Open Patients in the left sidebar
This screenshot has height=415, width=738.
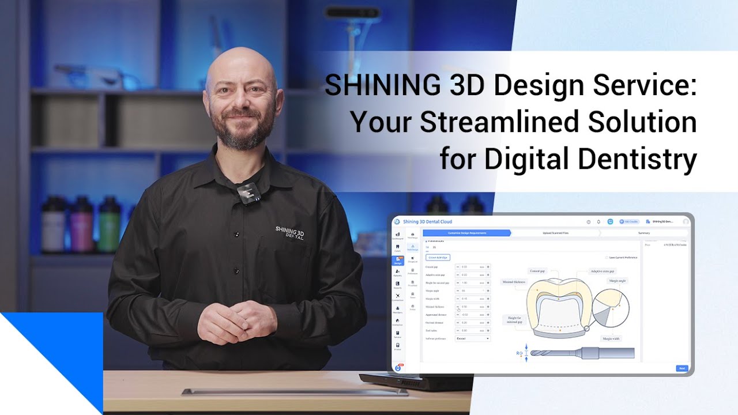click(x=398, y=273)
